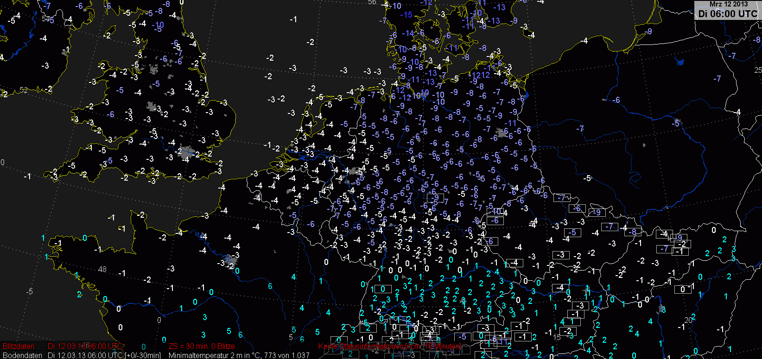
Task: Click the 'Minimaltemperatur 2 m in °C' legend text
Action: point(213,355)
